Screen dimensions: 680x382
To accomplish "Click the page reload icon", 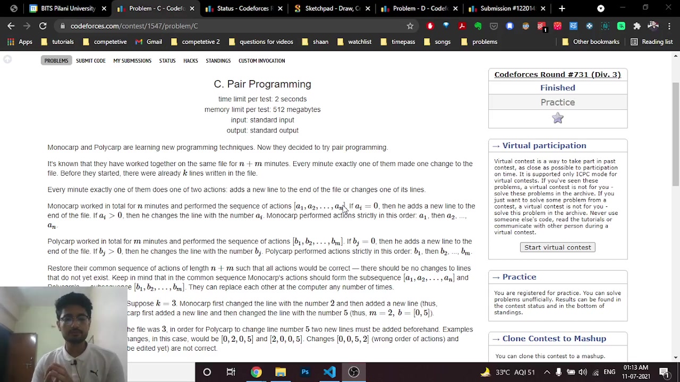I will pos(42,25).
